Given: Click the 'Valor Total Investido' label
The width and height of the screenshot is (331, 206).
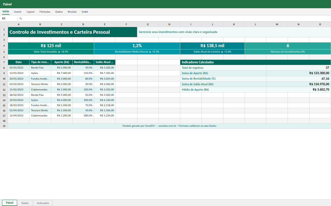Looking at the screenshot, I should tap(51, 52).
